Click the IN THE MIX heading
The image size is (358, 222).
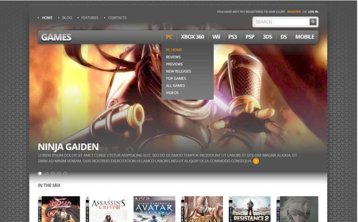(49, 186)
